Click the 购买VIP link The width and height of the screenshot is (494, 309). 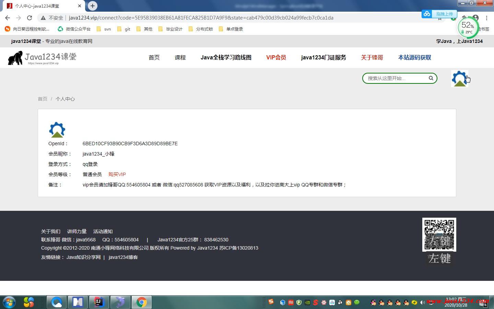[117, 174]
